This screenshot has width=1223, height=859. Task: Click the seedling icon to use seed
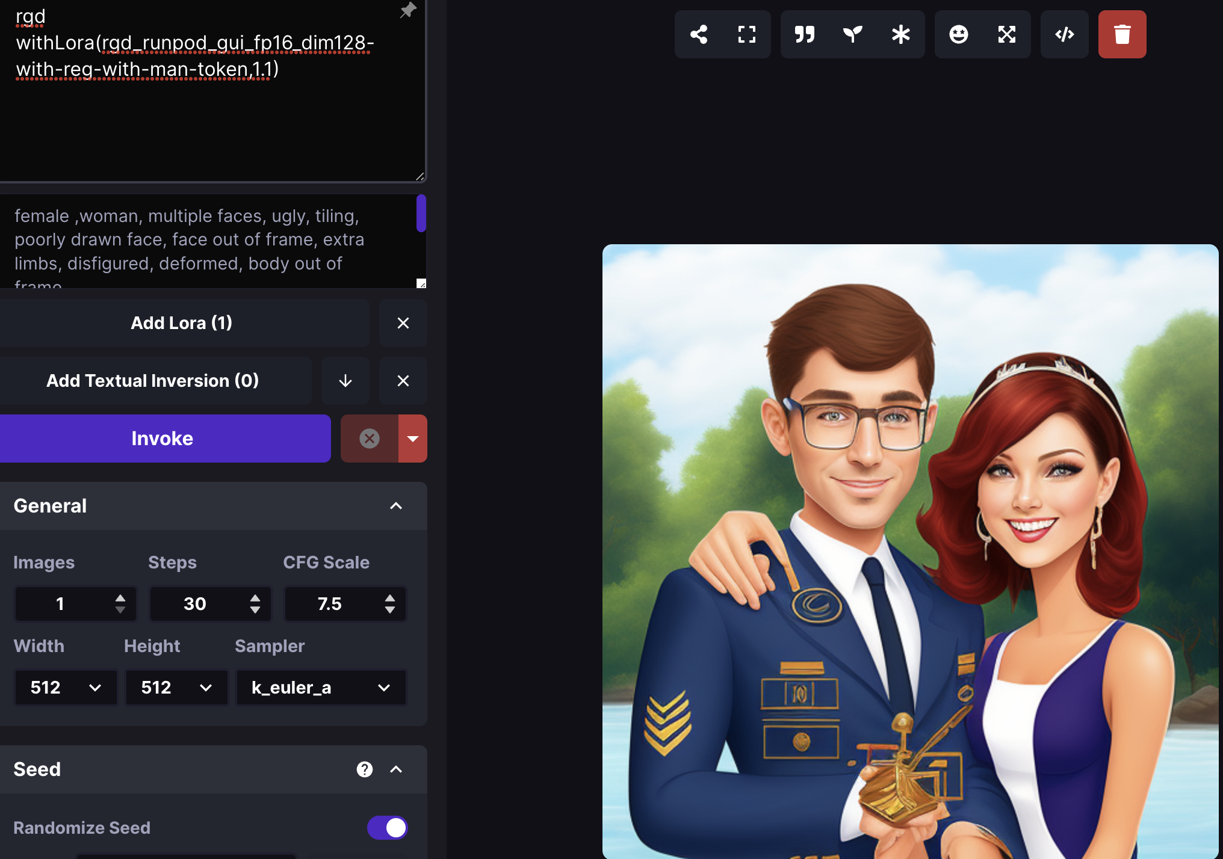852,34
